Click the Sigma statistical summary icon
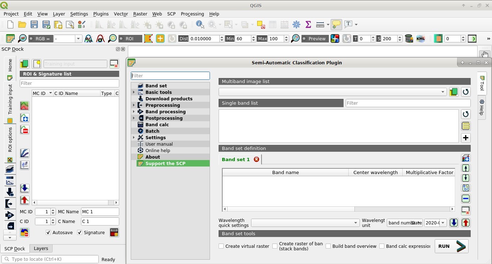 [308, 24]
